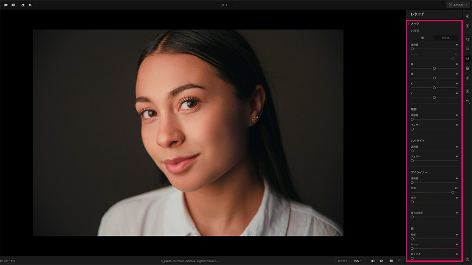Click the ハイライト 適用量 slider handle
Viewport: 472px width, 265px height.
(x=412, y=151)
